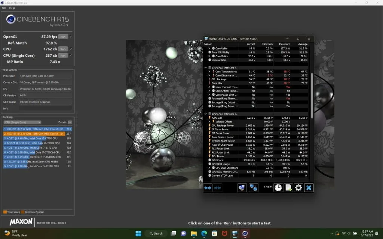The image size is (383, 239).
Task: Open the File menu in Cinebench
Action: (4, 8)
